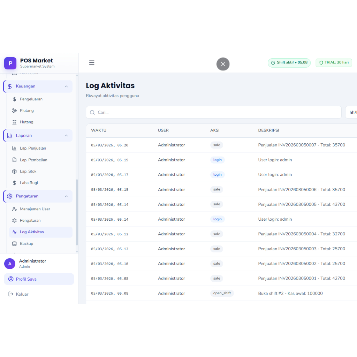Collapse the Pengaturan section chevron
Viewport: 357px width, 357px height.
coord(66,196)
